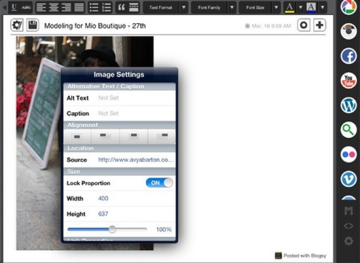Expand background color options arrow
Screen dimensions: 360x263
(x=322, y=7)
